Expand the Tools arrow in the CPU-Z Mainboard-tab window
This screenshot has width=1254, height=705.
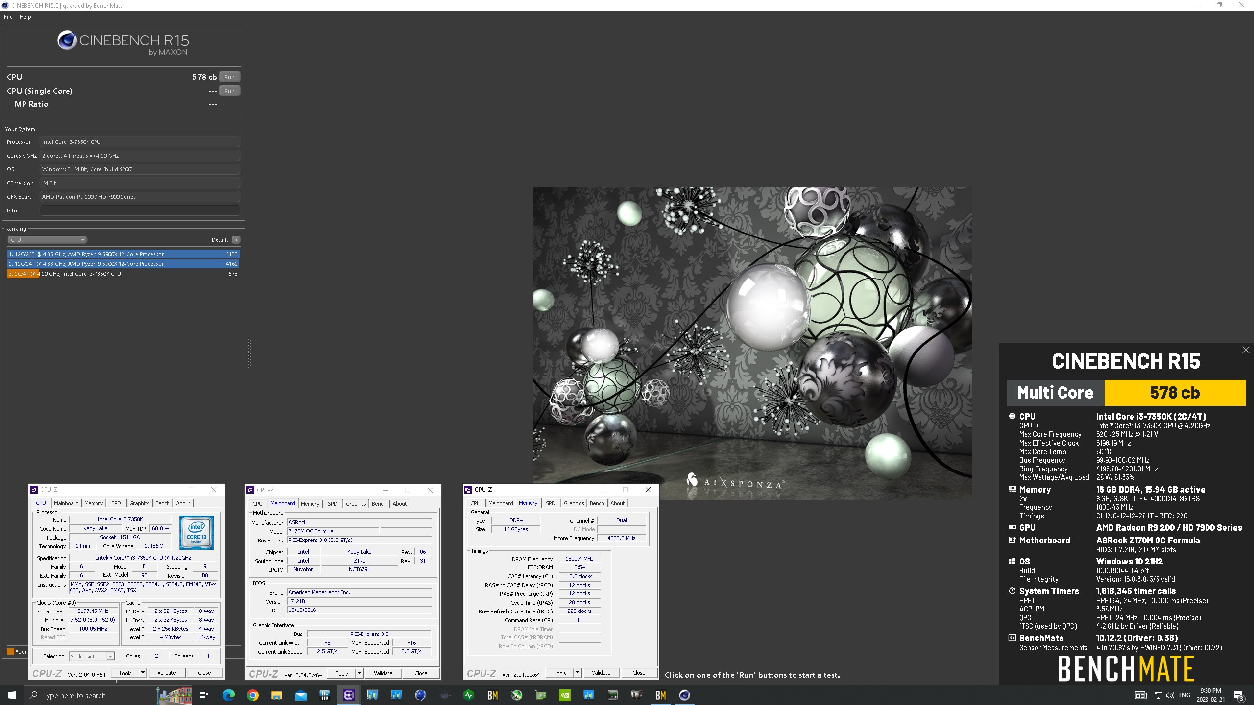(359, 673)
